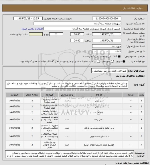Viewport: 150px width, 165px height.
Task: Click the delivery city field آبادان
Action: (x=107, y=51)
